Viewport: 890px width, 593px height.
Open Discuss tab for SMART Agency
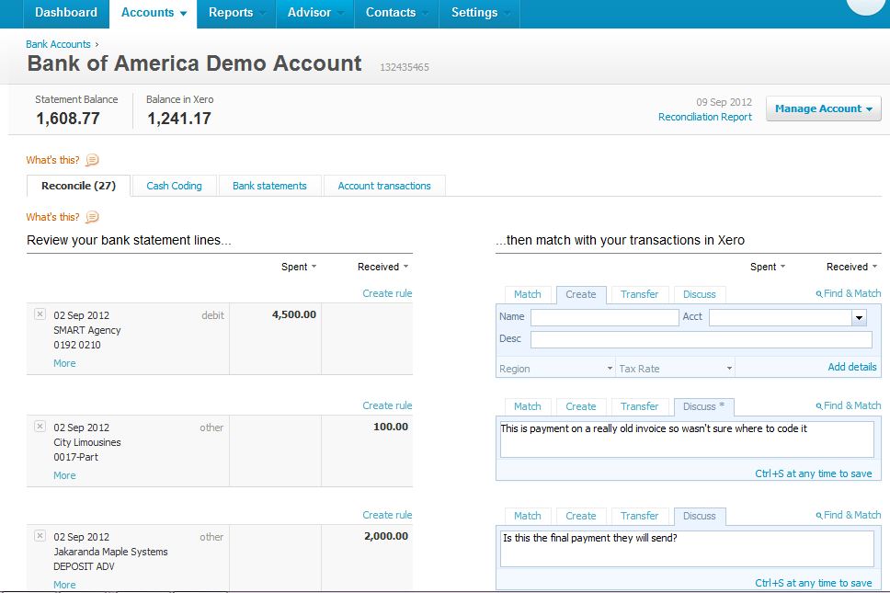pos(700,294)
